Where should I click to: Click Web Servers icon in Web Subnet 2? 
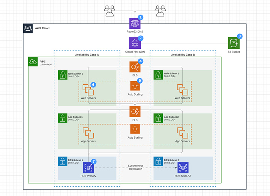(183, 90)
